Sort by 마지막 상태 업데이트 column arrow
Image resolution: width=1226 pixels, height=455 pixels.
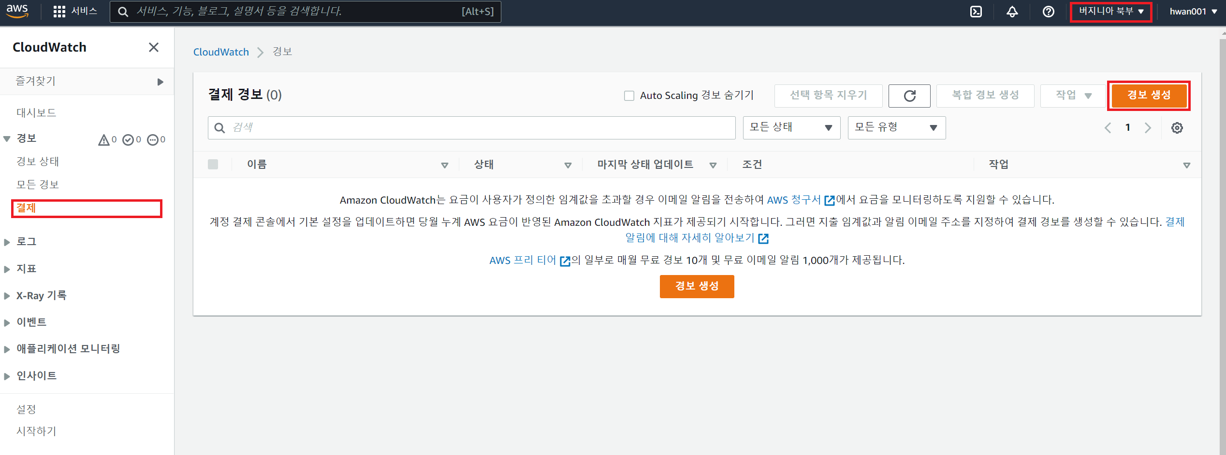713,165
